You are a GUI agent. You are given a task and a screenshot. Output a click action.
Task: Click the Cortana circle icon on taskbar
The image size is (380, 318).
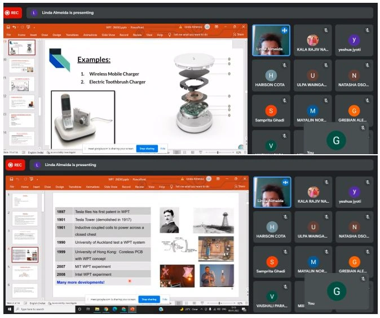tap(79, 310)
